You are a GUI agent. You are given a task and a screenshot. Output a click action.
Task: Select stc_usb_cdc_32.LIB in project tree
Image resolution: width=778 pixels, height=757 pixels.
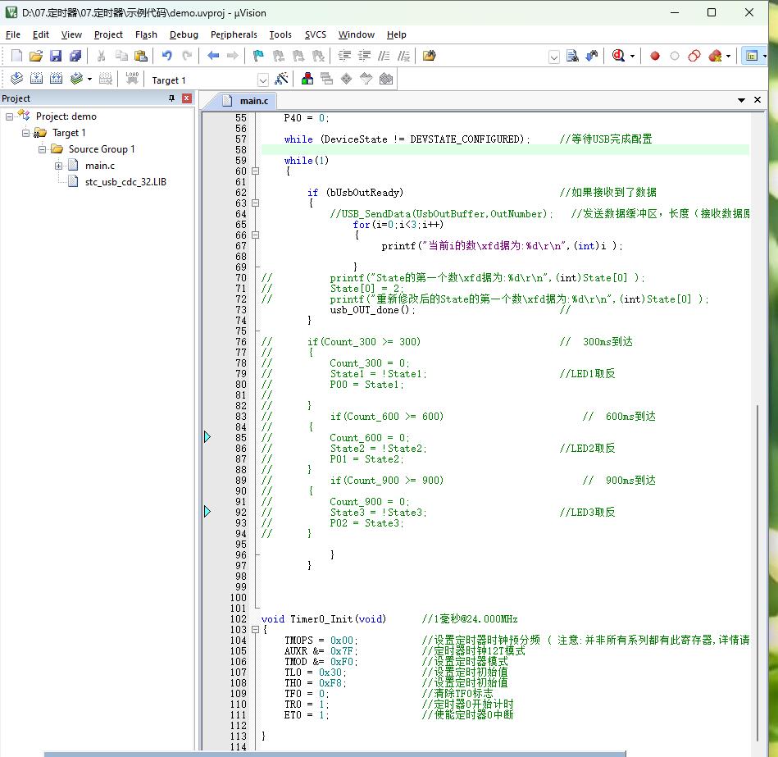point(125,182)
